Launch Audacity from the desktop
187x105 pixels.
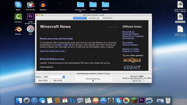43,5
